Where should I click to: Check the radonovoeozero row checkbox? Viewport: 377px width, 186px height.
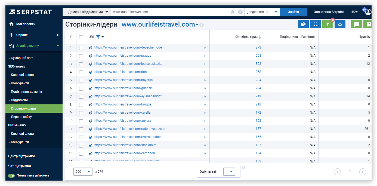coord(81,129)
